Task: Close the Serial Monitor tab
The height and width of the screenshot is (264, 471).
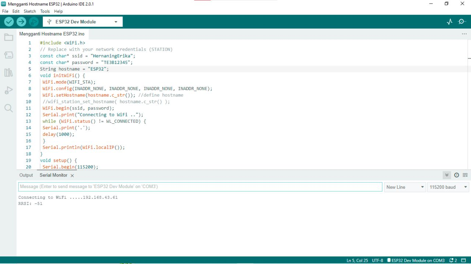Action: click(x=72, y=176)
